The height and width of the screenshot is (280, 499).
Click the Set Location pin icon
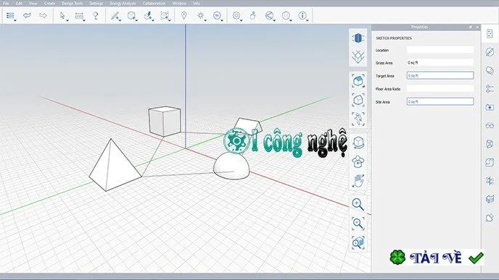coord(184,15)
